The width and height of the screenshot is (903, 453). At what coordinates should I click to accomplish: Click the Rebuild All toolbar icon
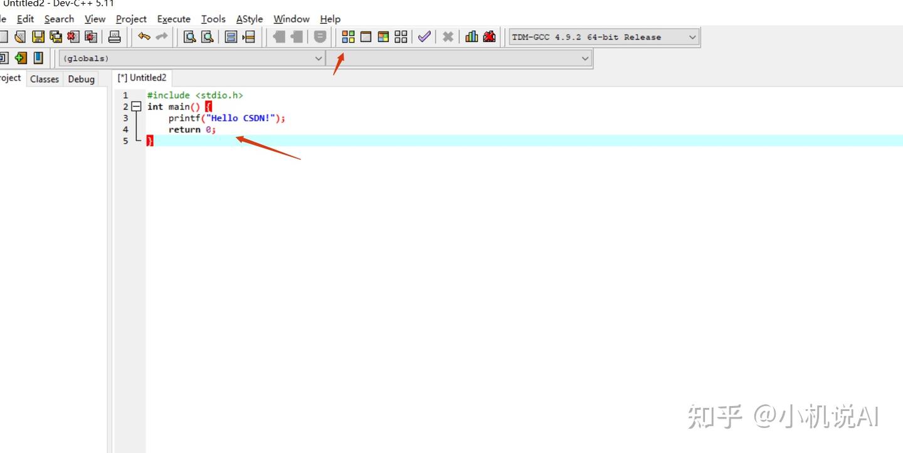(x=401, y=37)
